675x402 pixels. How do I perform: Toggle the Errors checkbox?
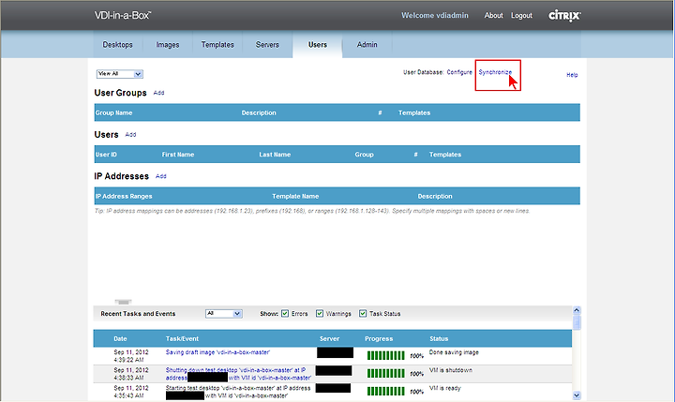[285, 313]
